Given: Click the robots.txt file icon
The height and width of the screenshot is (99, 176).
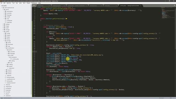Looking at the screenshot, I should [x=4, y=96].
